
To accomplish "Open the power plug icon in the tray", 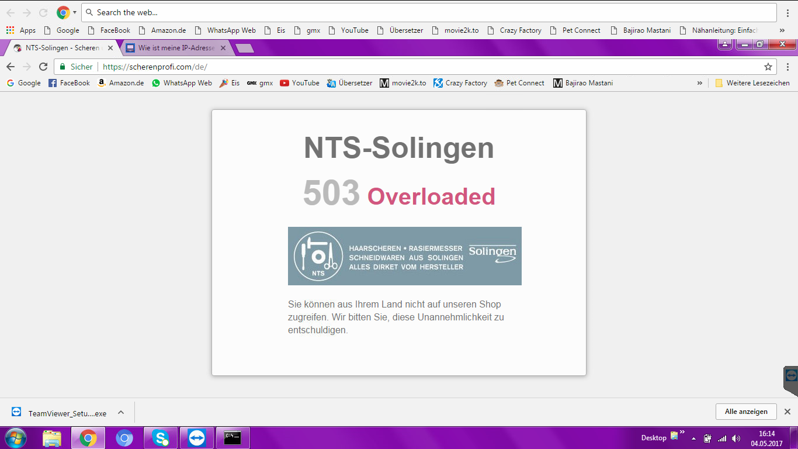I will (707, 438).
